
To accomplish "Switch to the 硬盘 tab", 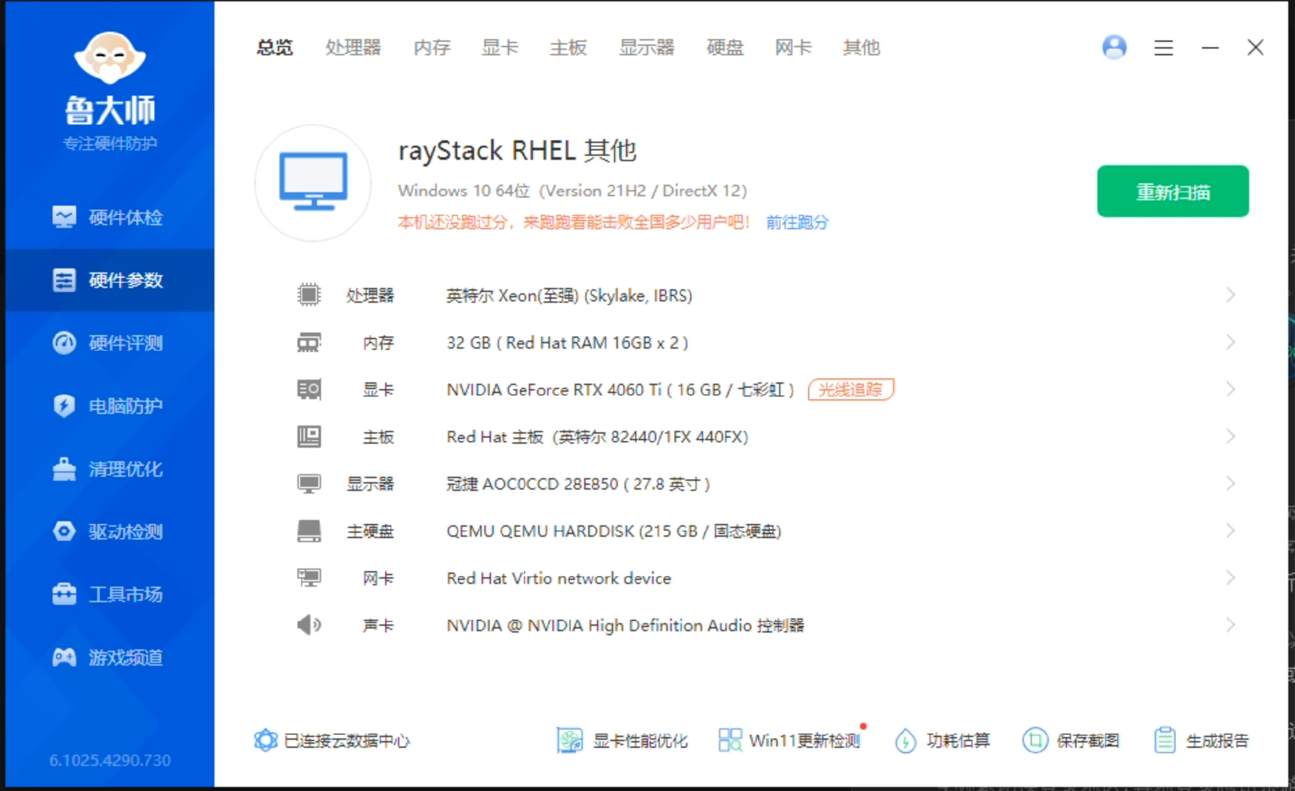I will click(x=725, y=47).
